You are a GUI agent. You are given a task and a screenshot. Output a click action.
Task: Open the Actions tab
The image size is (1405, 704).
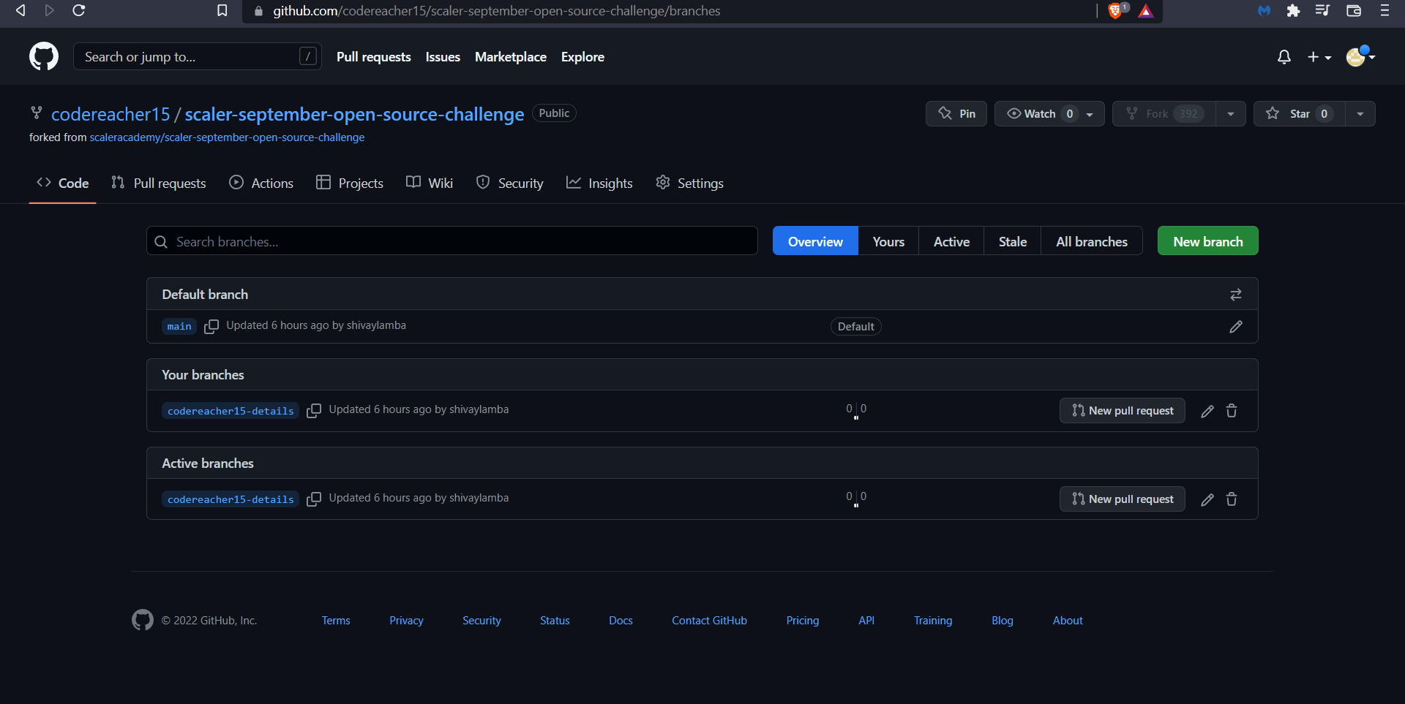pyautogui.click(x=261, y=183)
